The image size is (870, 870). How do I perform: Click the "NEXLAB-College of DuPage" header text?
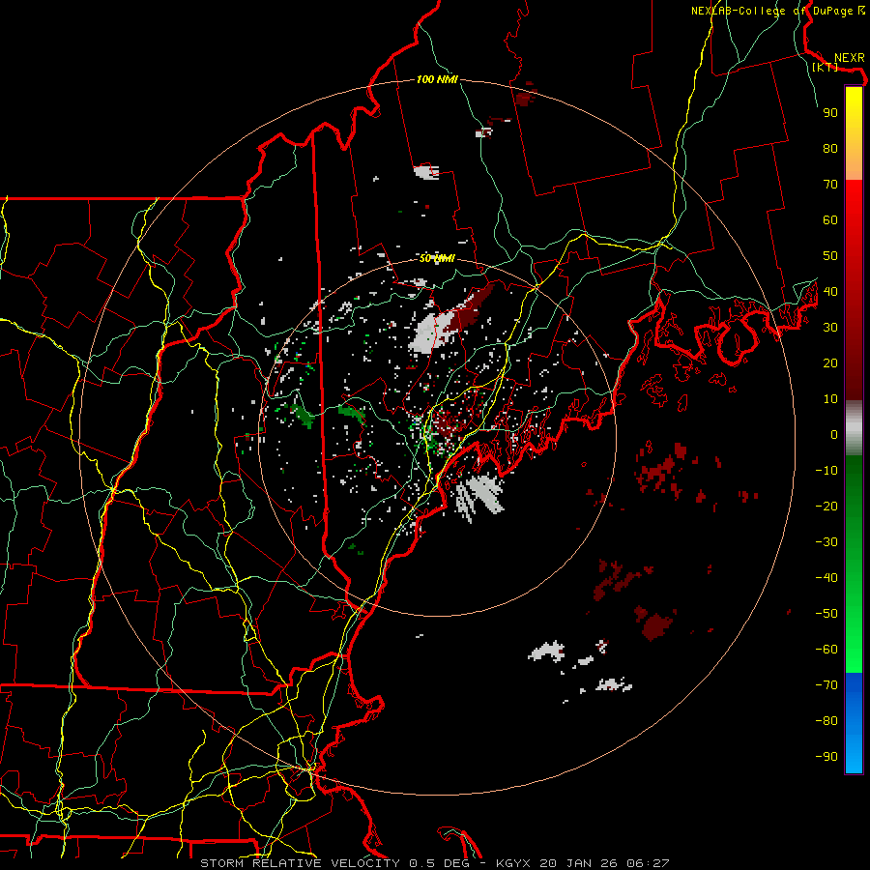[773, 11]
